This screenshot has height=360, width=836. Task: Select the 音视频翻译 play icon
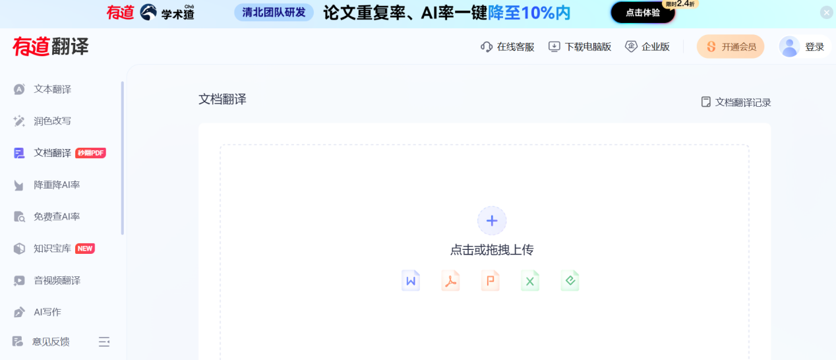coord(20,280)
